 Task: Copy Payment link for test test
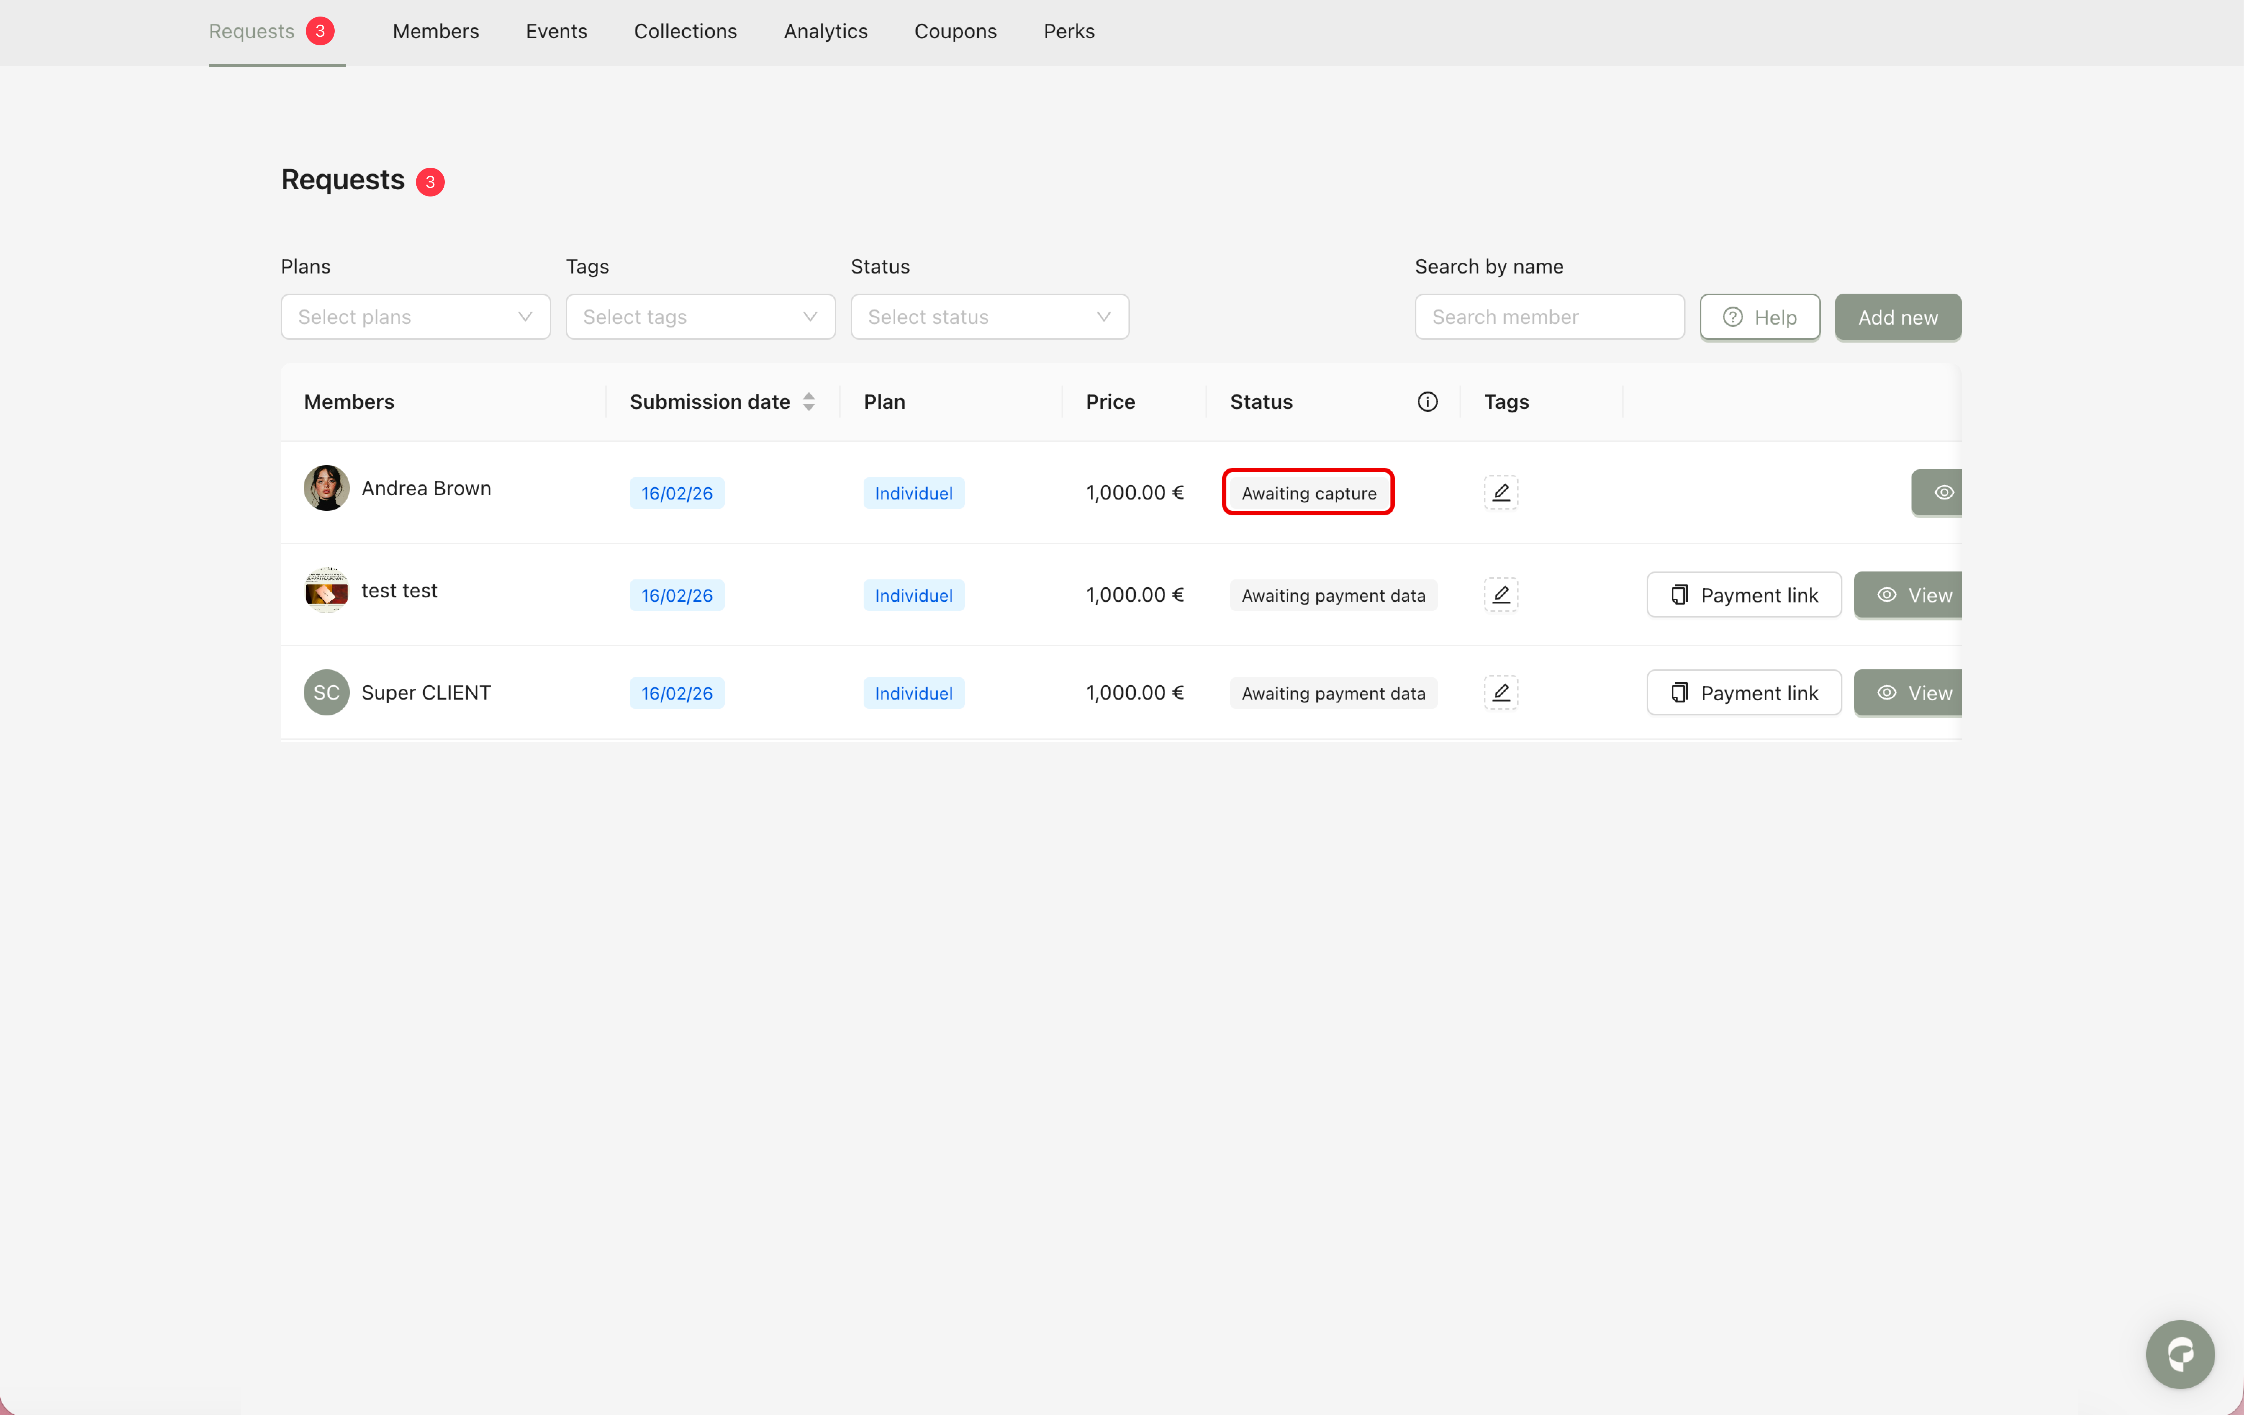[1743, 595]
